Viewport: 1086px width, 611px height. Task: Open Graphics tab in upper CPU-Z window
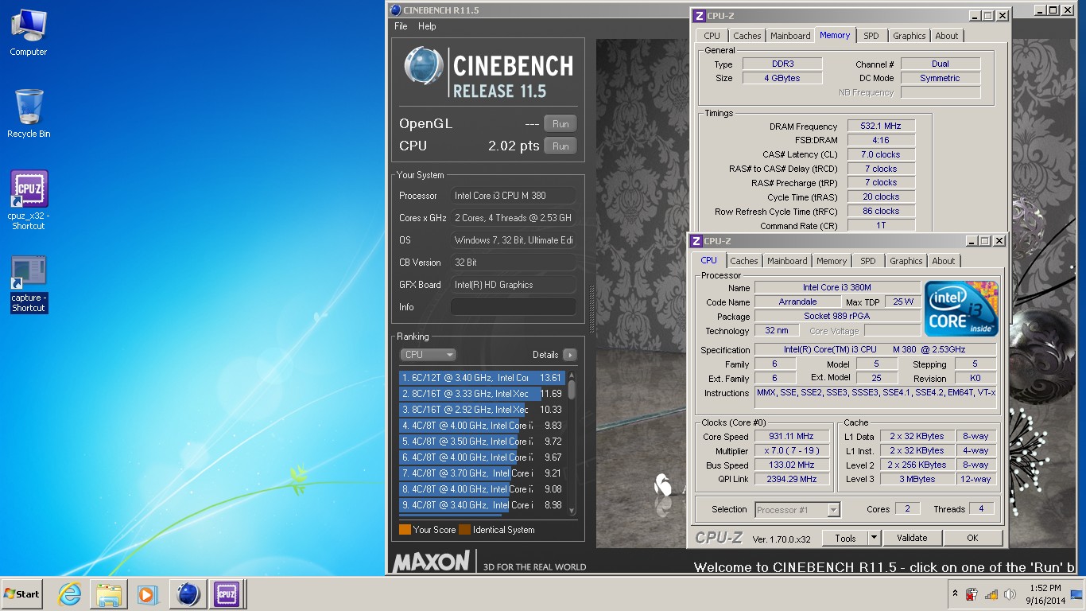click(910, 36)
